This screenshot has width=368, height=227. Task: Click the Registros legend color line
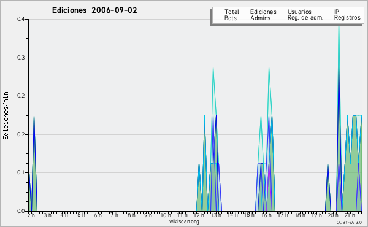(328, 18)
